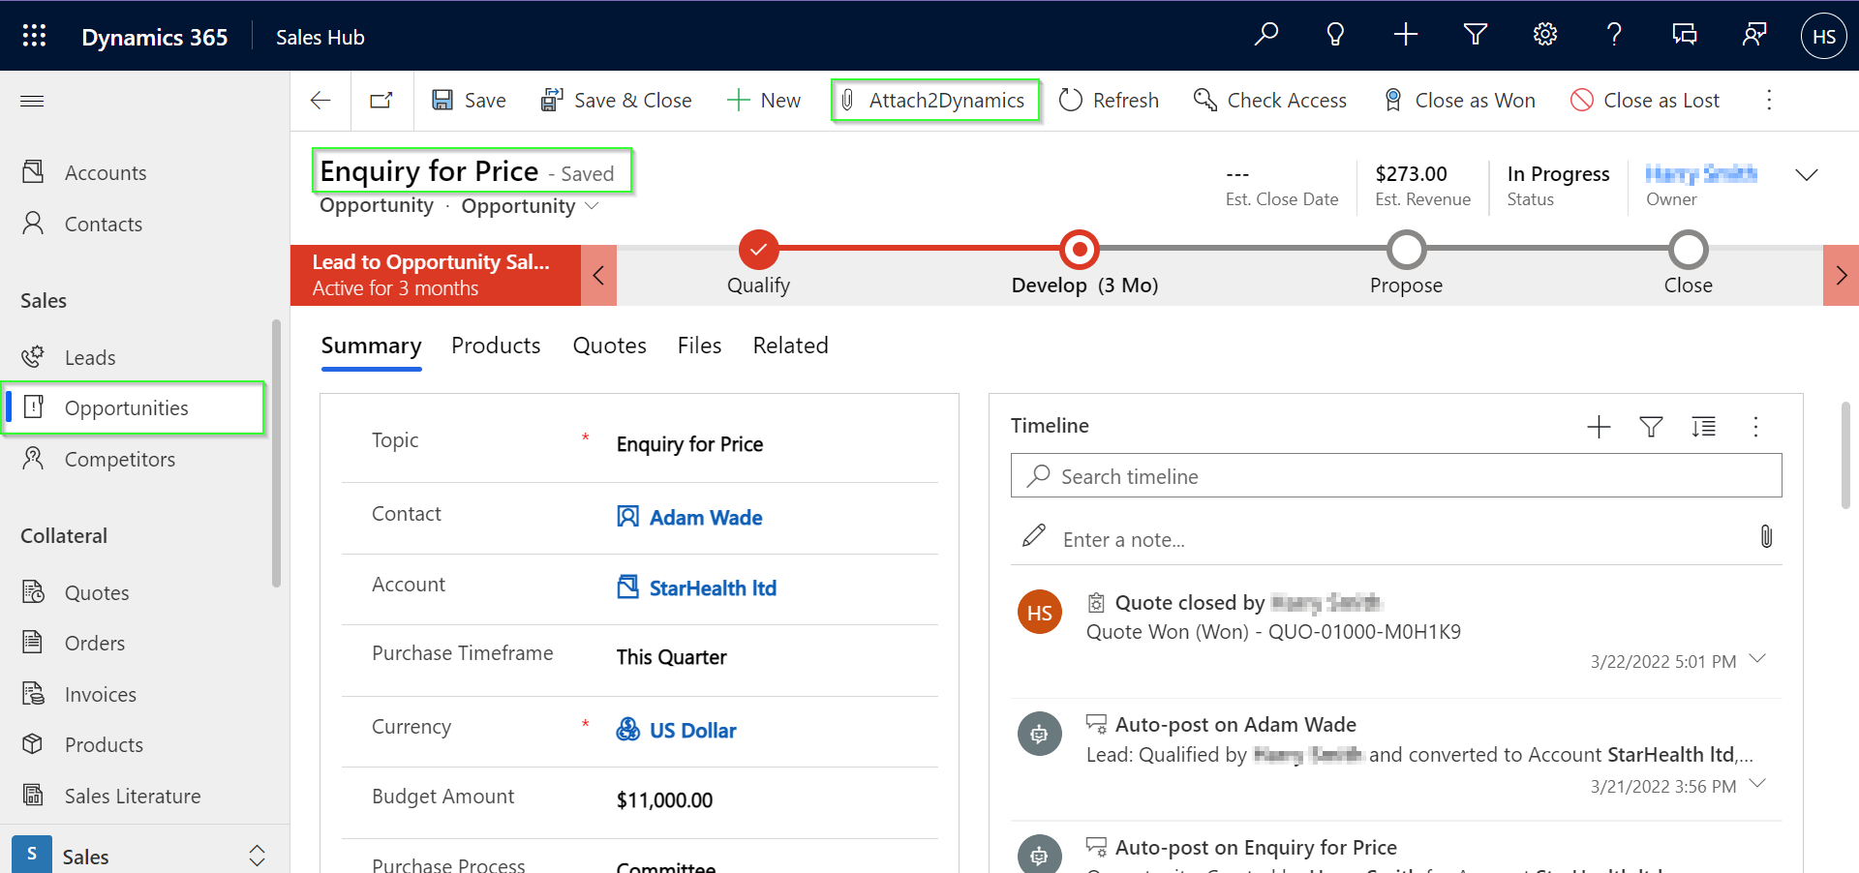1859x873 pixels.
Task: Click Close as Lost
Action: 1645,100
